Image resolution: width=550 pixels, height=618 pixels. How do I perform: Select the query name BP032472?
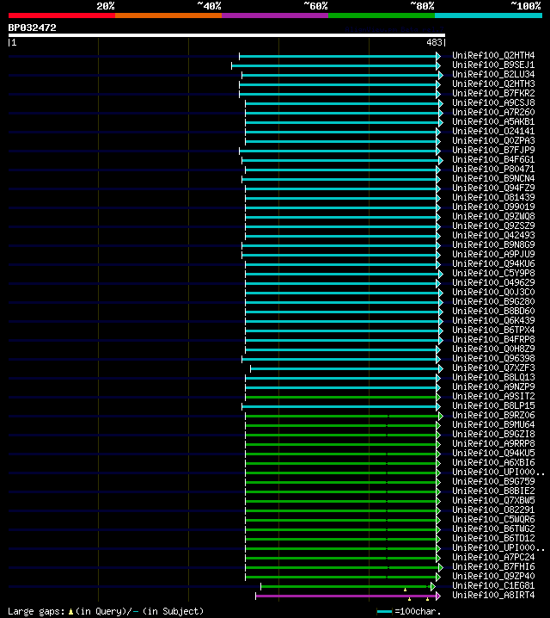(33, 28)
